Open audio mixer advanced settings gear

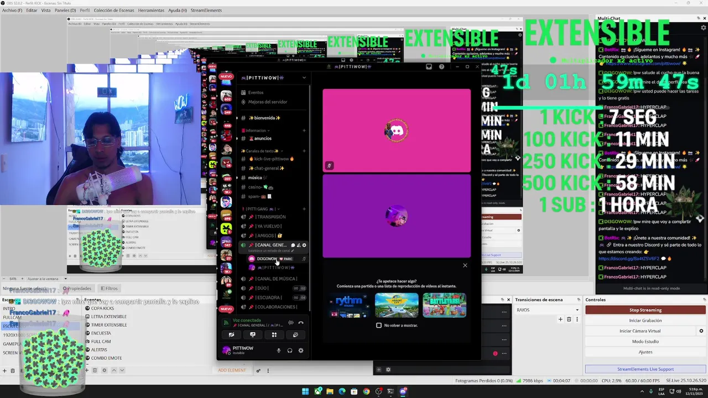click(388, 370)
